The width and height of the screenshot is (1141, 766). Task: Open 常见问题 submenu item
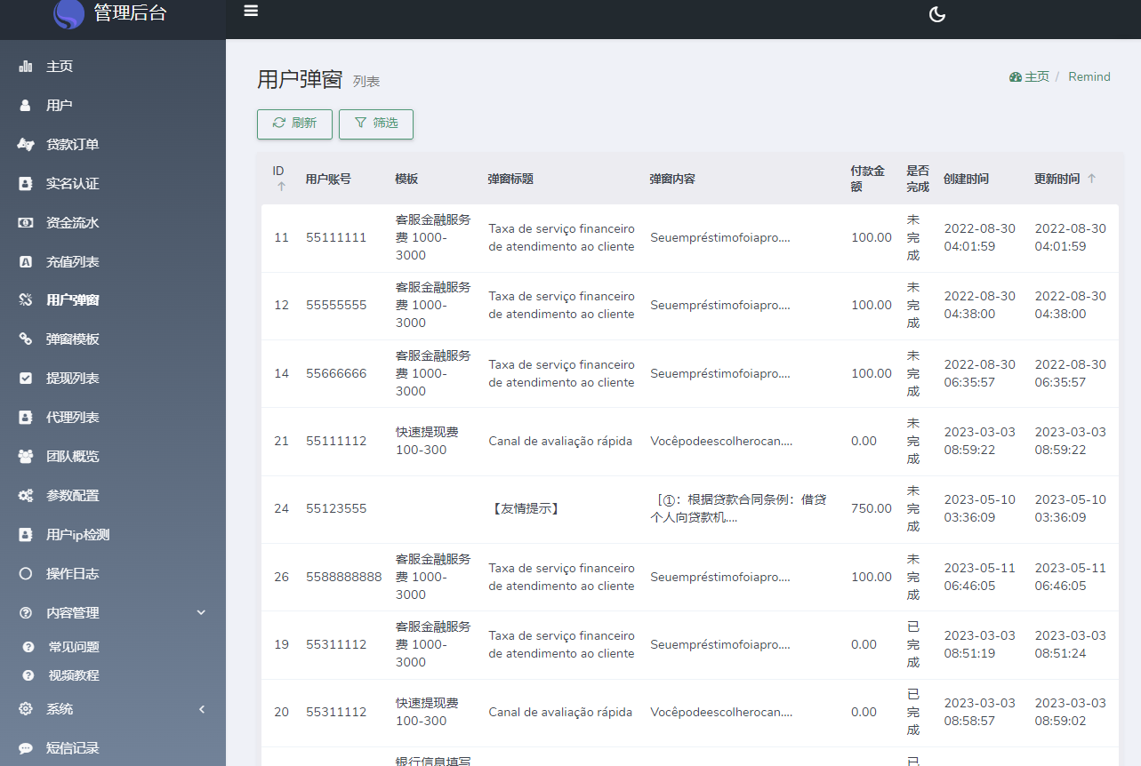point(74,647)
